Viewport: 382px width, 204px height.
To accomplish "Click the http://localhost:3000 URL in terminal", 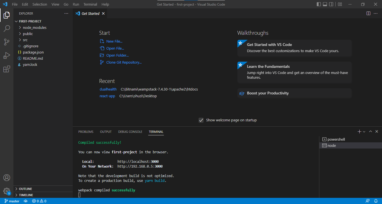I will tap(138, 161).
